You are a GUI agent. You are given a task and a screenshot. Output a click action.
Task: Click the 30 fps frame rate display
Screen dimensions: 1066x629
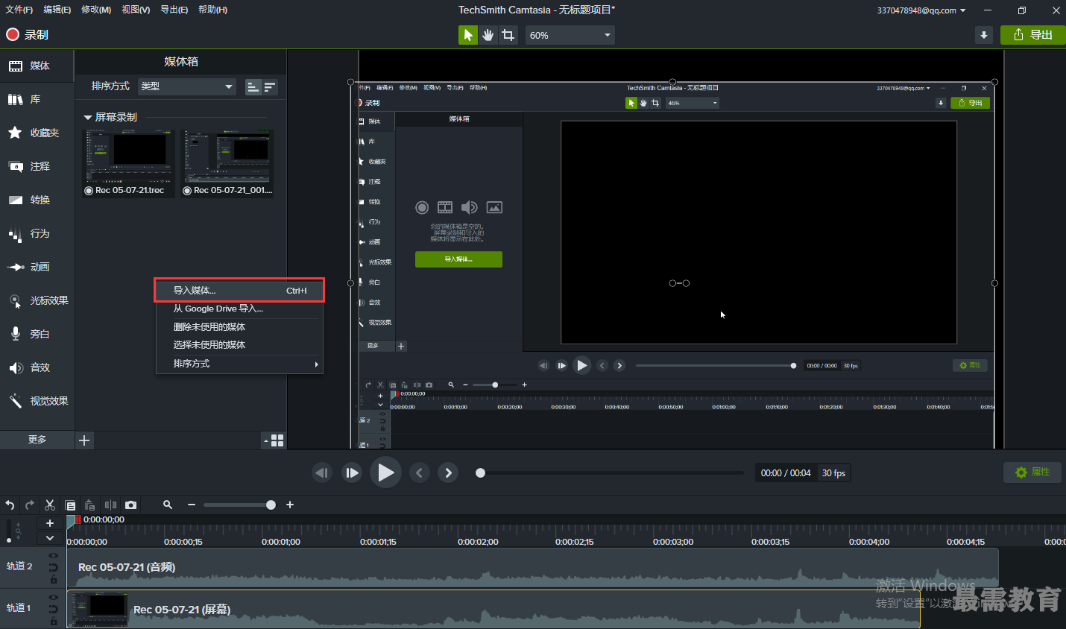(833, 473)
